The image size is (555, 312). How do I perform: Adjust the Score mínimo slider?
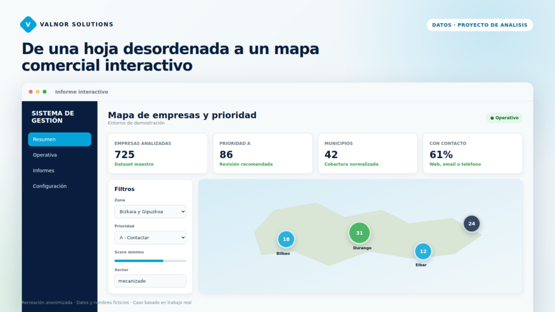pos(150,261)
